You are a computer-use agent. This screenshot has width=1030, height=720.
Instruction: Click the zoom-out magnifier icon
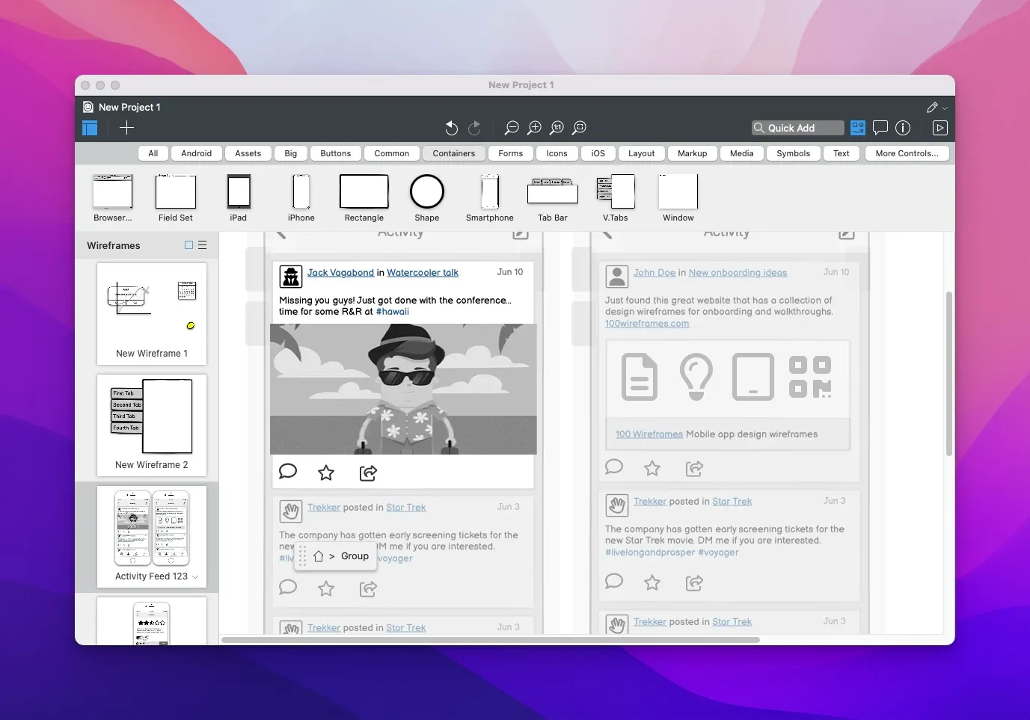[512, 128]
